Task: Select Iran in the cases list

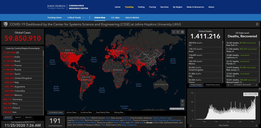Action: pos(22,112)
